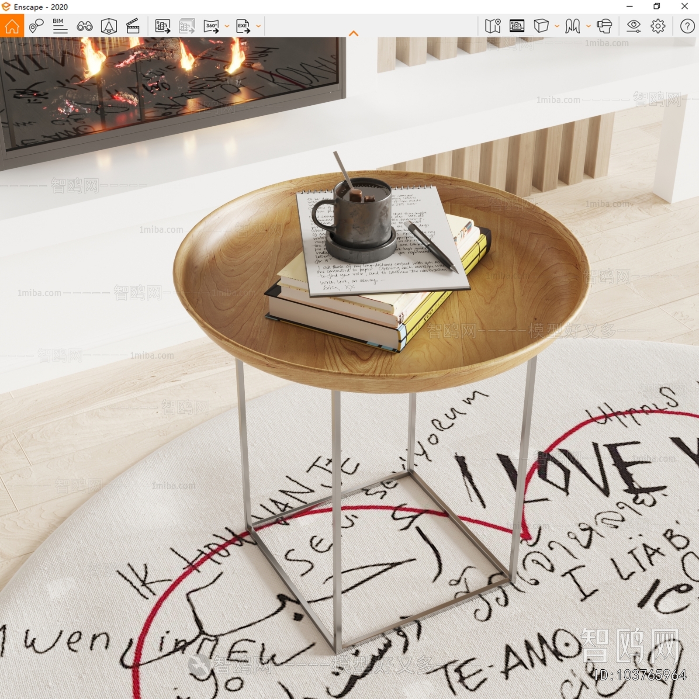Open Visual Settings eye icon
The image size is (699, 699).
633,26
